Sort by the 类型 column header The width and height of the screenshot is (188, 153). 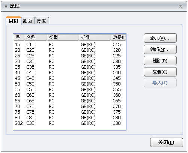tap(63, 37)
